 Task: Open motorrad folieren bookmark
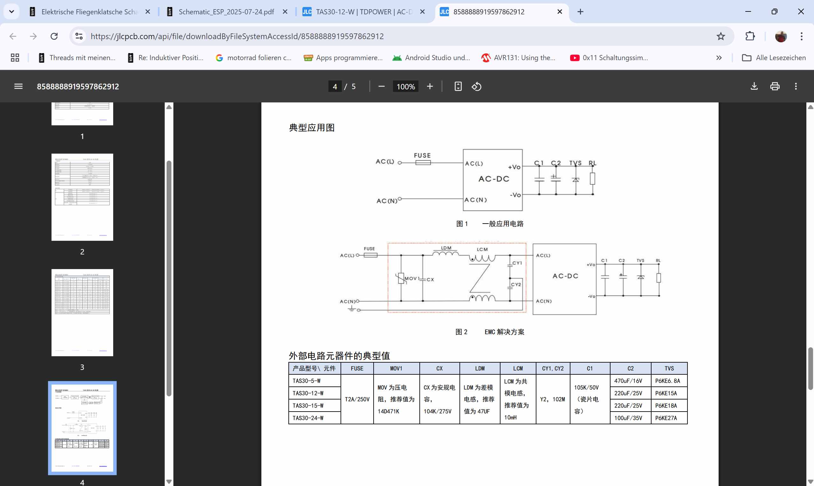click(254, 58)
